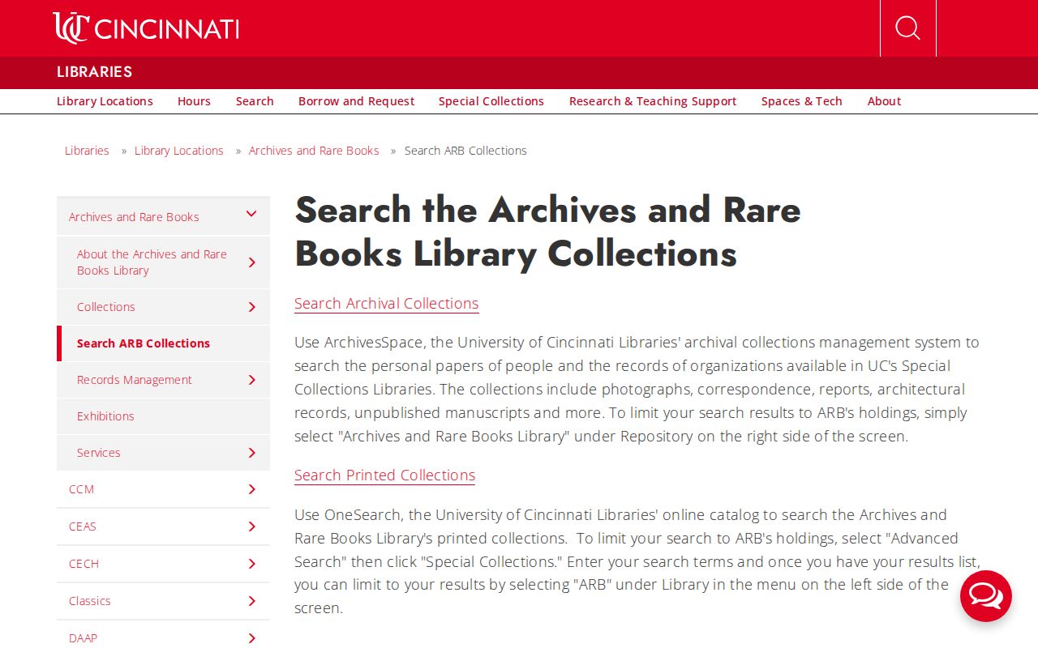Open the DAAP sidebar link
1038x648 pixels.
83,638
